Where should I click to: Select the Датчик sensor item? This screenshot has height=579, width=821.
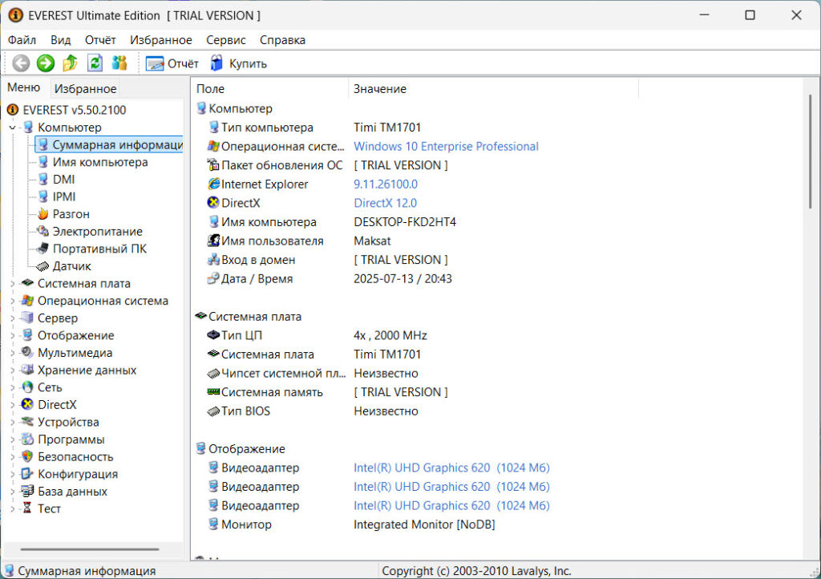[x=71, y=266]
